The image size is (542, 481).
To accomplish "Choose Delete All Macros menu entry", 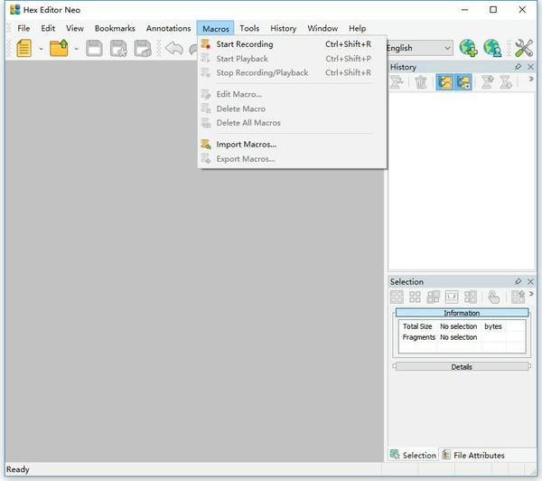I will pyautogui.click(x=292, y=123).
